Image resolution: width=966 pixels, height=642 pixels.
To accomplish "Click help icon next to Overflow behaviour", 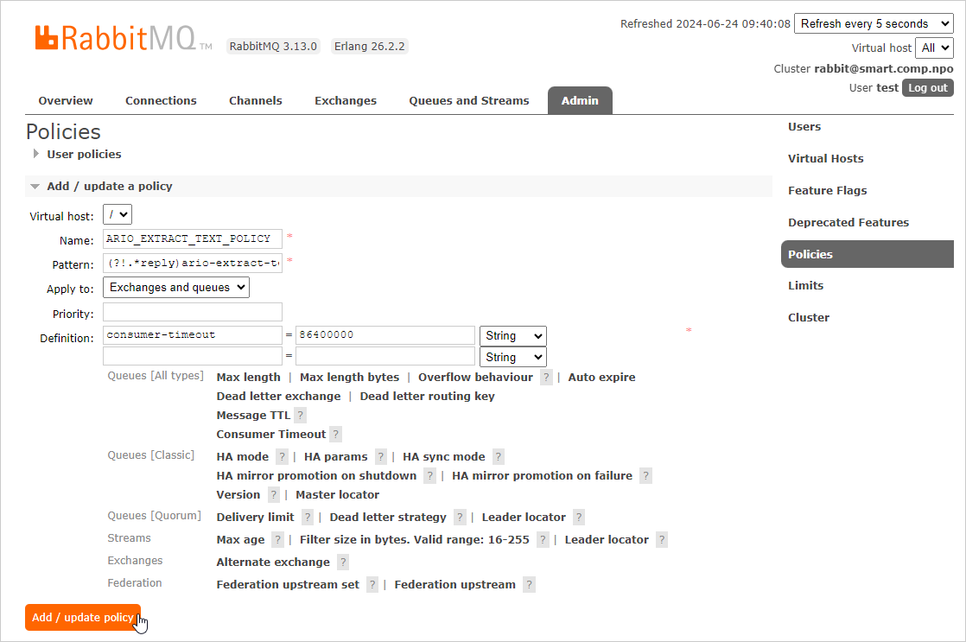I will pyautogui.click(x=546, y=378).
